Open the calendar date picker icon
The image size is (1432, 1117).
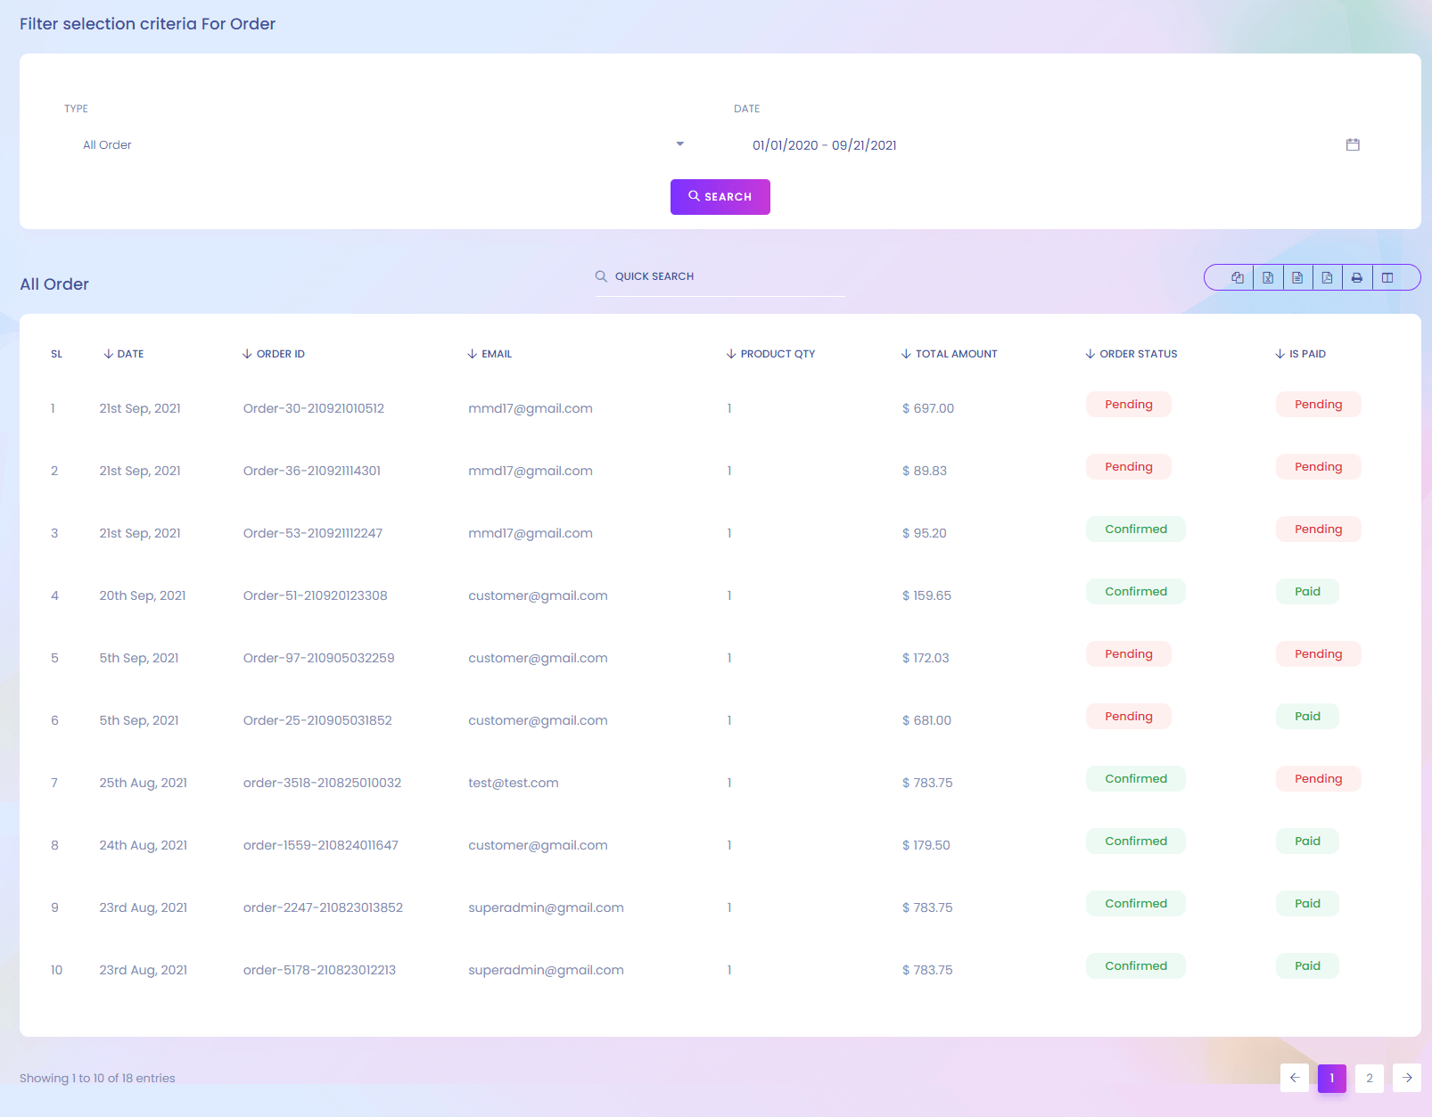(1353, 144)
